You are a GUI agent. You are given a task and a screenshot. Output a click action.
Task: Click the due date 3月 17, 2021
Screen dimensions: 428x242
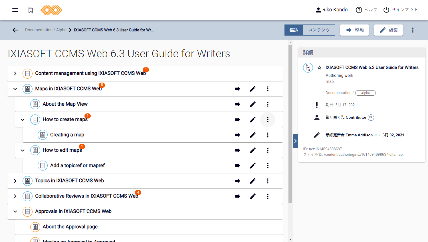coord(341,105)
